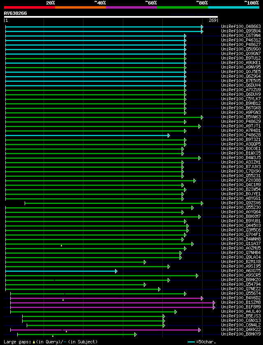This screenshot has width=263, height=345.
Task: Select the hit label UniRef100_C6T9N4
Action: pos(241,35)
